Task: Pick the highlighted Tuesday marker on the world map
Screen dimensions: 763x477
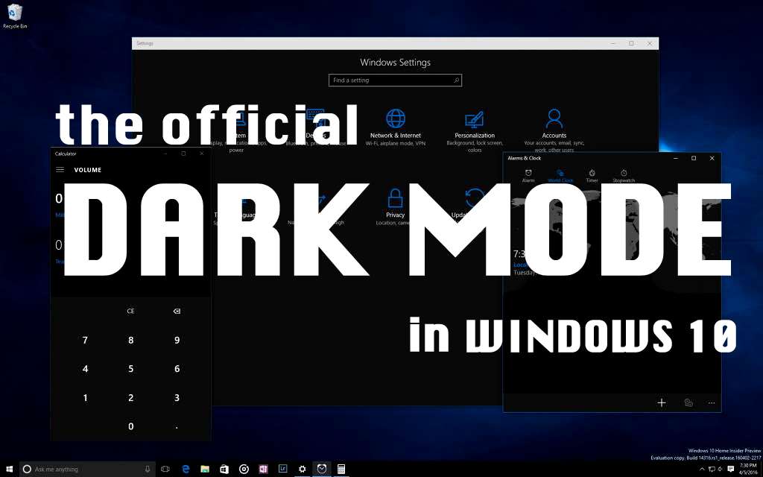Action: pyautogui.click(x=519, y=272)
